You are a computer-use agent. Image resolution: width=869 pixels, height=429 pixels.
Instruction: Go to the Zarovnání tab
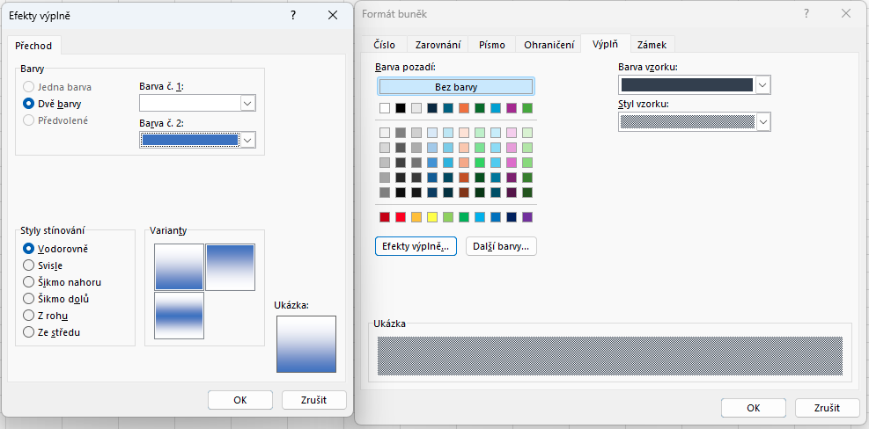436,45
